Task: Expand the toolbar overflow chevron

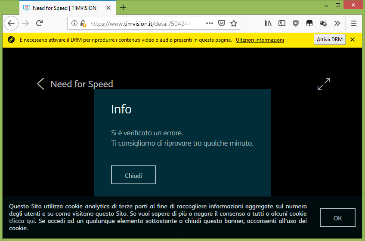Action: coord(337,23)
